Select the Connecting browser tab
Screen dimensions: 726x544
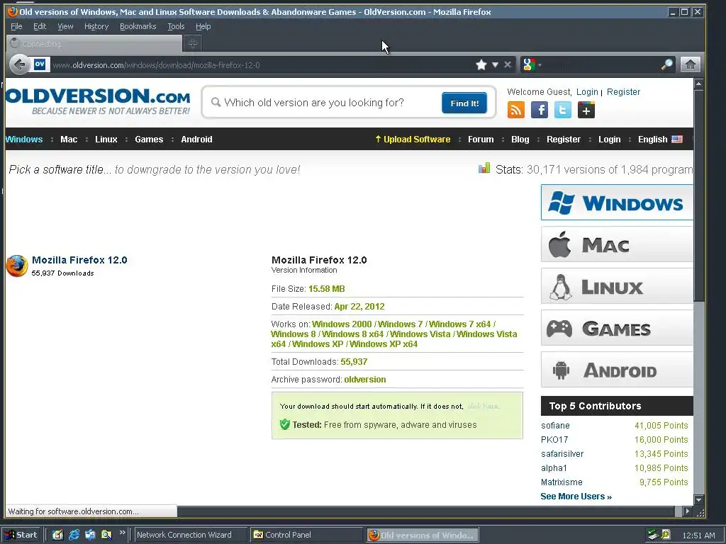tap(94, 43)
